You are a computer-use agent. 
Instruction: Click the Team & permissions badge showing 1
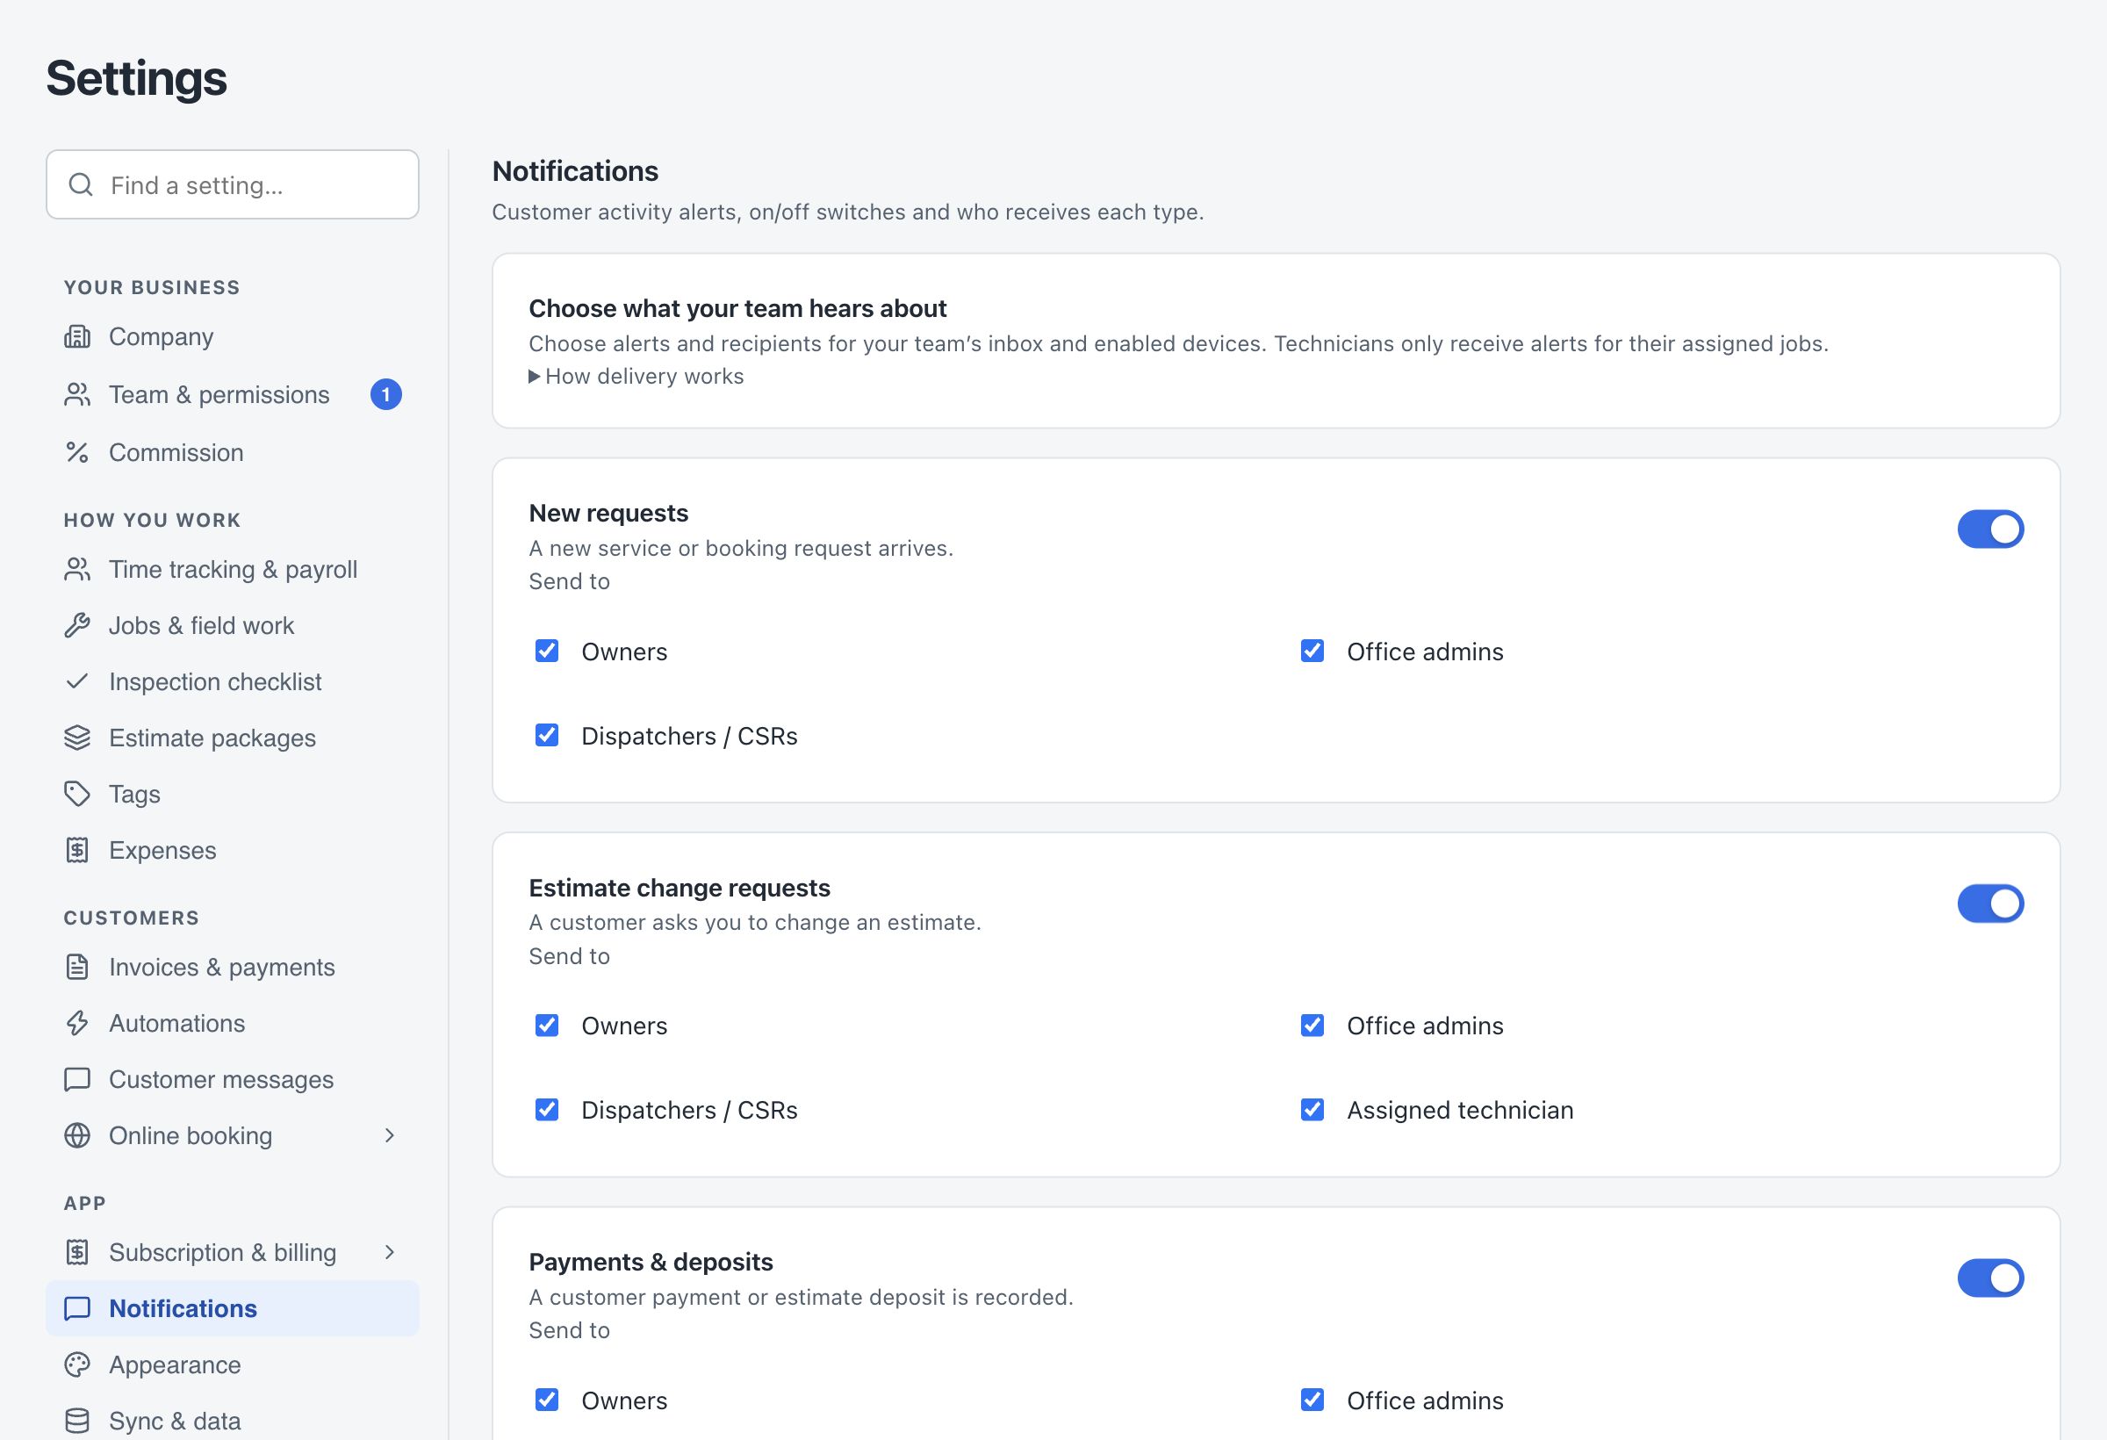(386, 394)
